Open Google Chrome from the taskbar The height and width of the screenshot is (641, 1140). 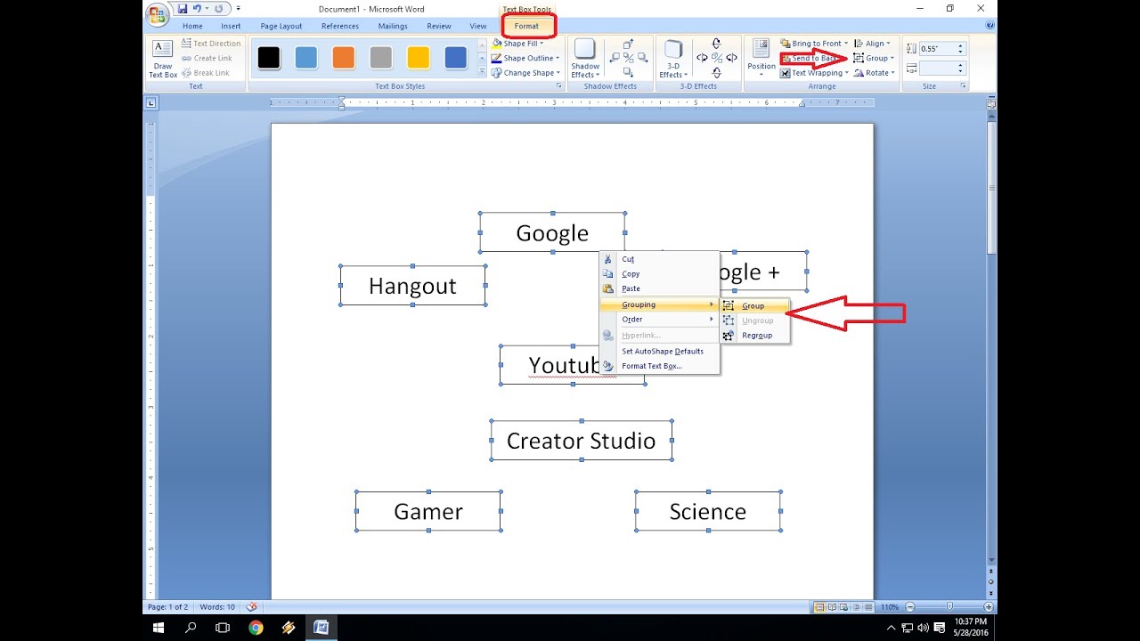[x=256, y=628]
